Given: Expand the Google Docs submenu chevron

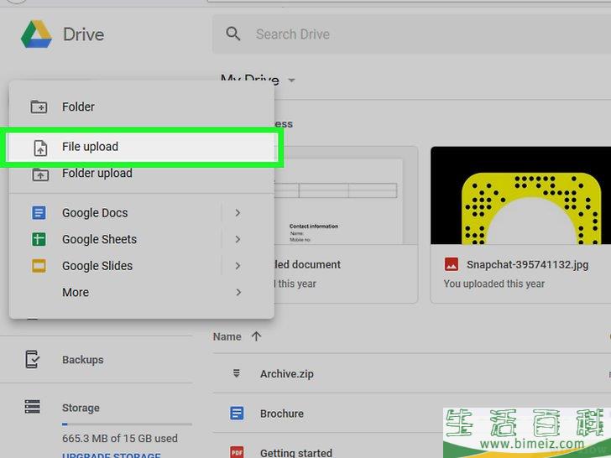Looking at the screenshot, I should tap(238, 213).
